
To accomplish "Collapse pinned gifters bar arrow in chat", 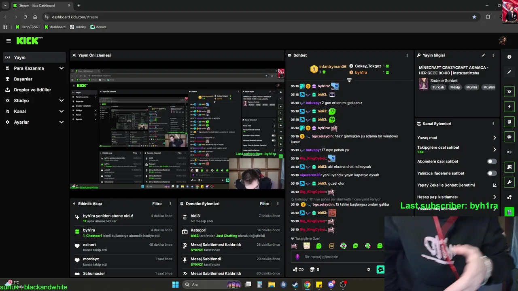I will [x=349, y=80].
